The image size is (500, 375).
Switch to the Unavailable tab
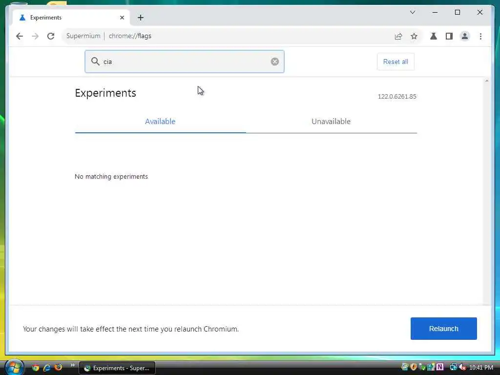331,122
